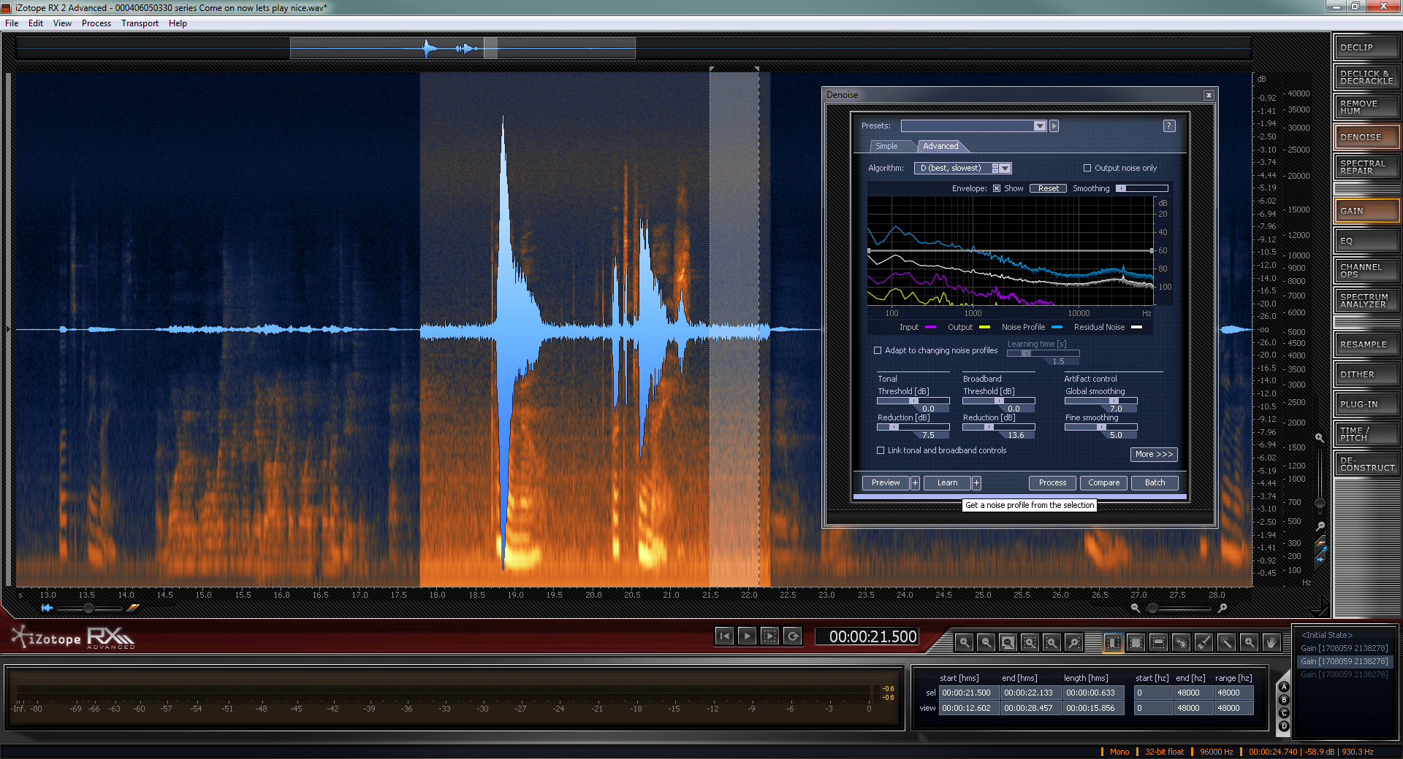
Task: Open the Presets dropdown
Action: 974,126
